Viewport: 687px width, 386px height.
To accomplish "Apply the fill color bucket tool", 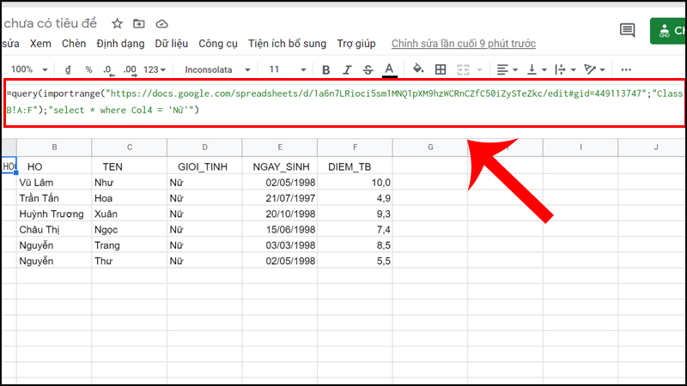I will click(418, 69).
